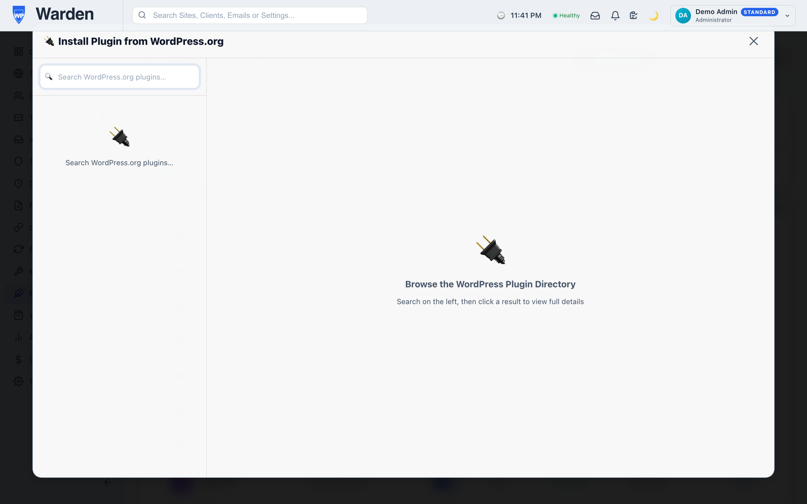Click the Administrator role label
The height and width of the screenshot is (504, 807).
coord(714,20)
